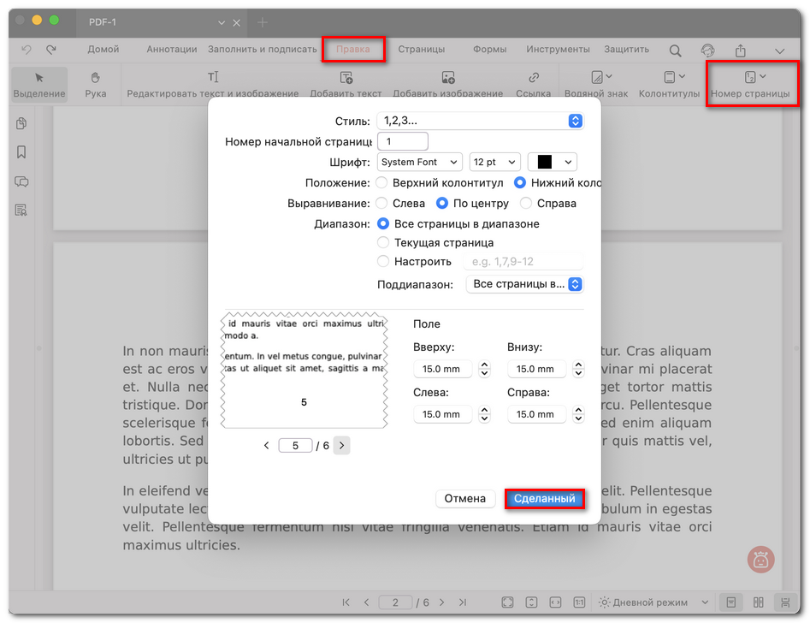The width and height of the screenshot is (810, 623).
Task: Select the Hand tool (Рука)
Action: coord(96,84)
